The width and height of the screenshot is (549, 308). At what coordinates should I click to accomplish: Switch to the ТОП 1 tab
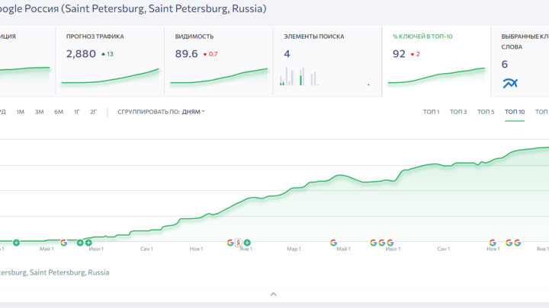point(431,112)
